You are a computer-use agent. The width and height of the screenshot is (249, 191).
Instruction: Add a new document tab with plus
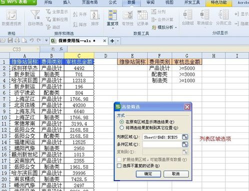click(x=112, y=41)
